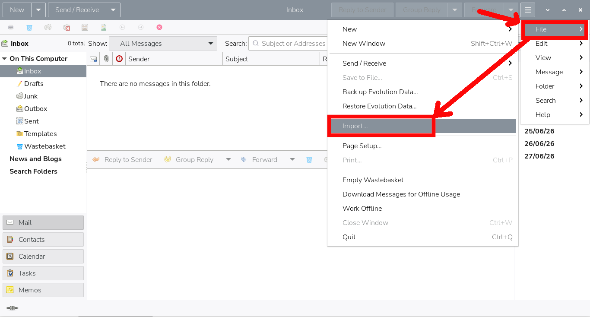Click the Send / Receive header button

tap(77, 10)
